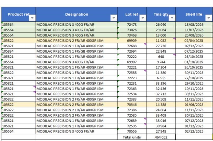Click lot ref cell 70556

[132, 131]
